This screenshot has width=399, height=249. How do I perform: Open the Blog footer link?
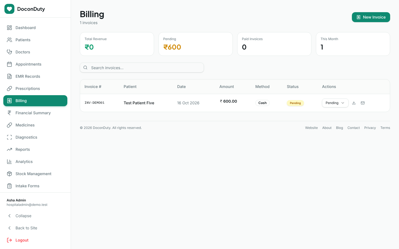[339, 128]
